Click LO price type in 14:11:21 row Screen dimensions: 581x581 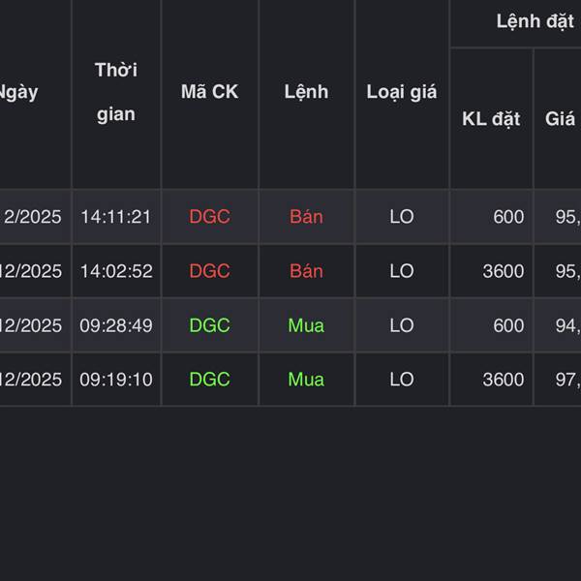(x=402, y=217)
